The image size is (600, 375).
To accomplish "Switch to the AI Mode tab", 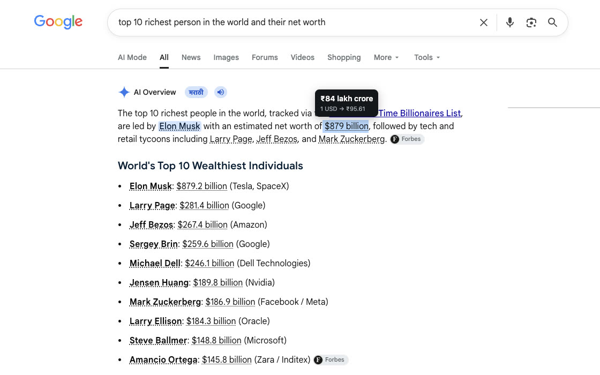I will [x=132, y=57].
